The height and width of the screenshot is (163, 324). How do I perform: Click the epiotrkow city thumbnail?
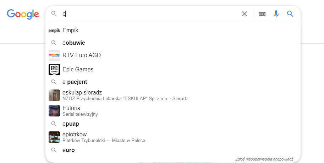[54, 137]
